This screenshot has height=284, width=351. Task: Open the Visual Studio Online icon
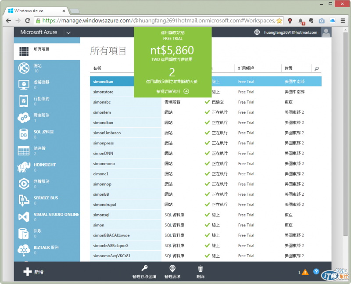click(24, 217)
